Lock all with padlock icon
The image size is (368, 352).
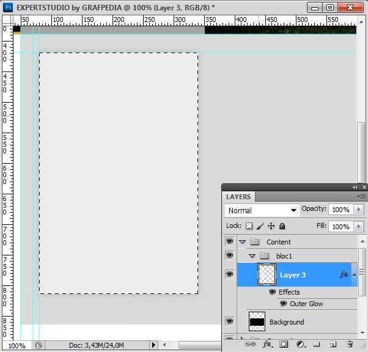coord(282,226)
